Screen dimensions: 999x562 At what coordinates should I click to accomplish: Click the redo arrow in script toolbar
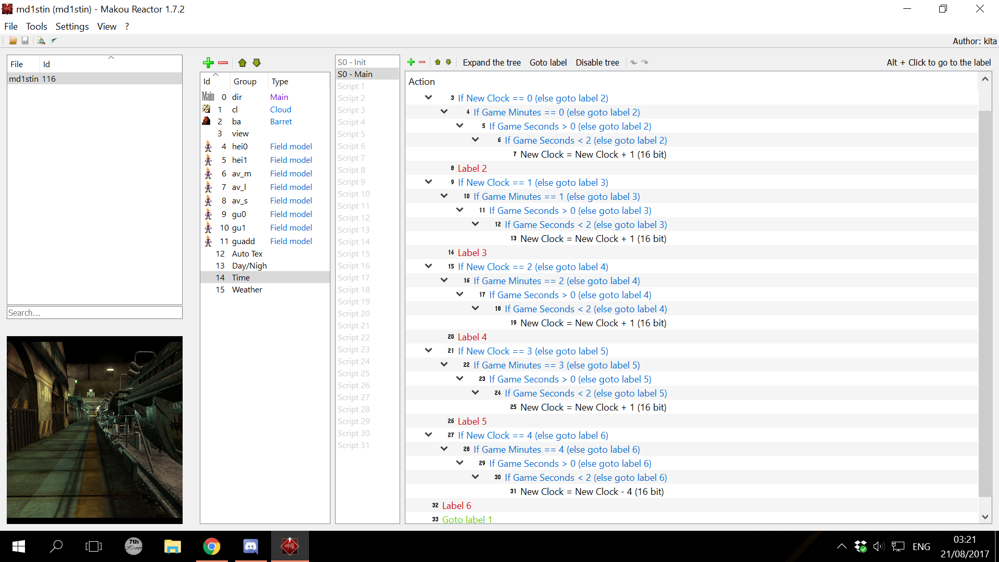pos(645,62)
